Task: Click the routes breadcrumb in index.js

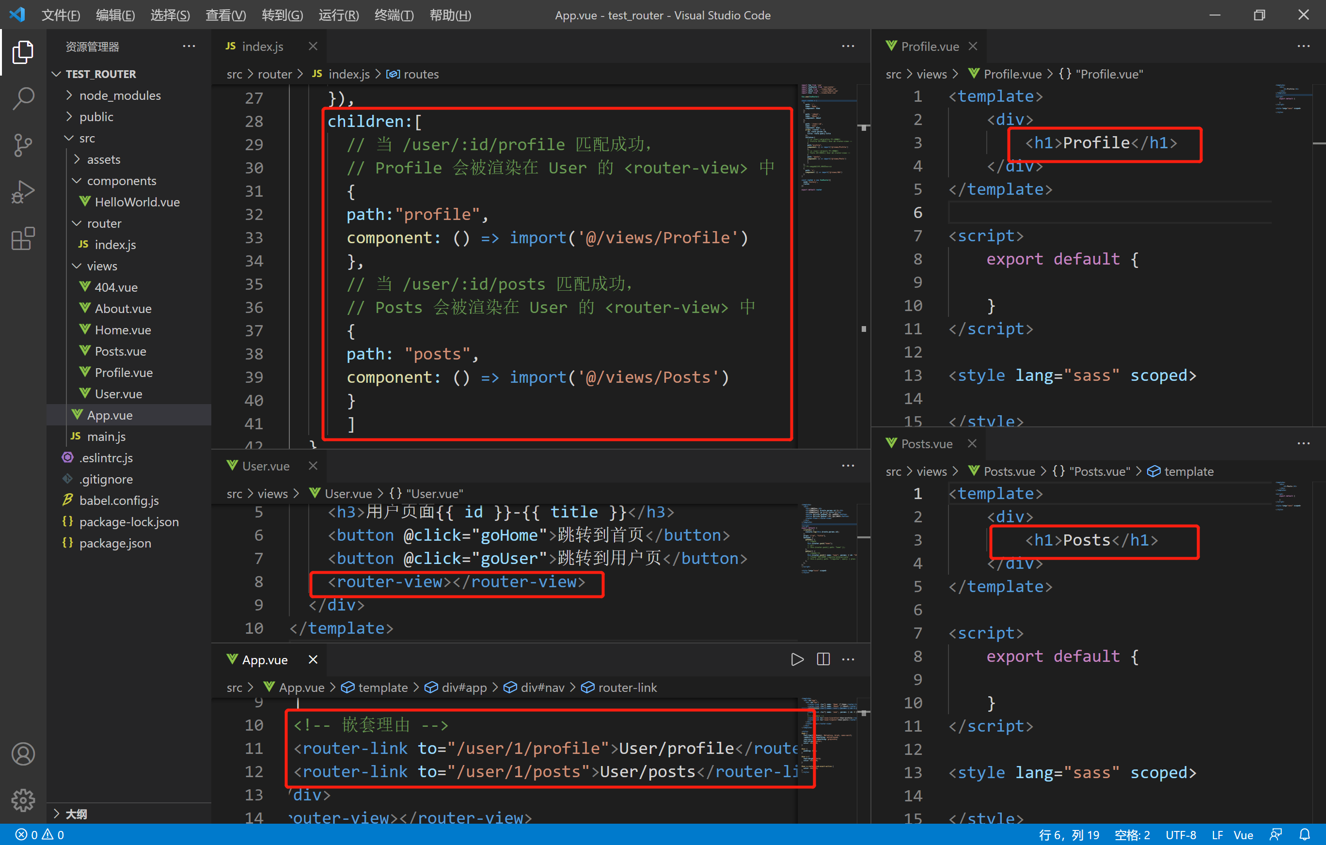Action: (x=421, y=74)
